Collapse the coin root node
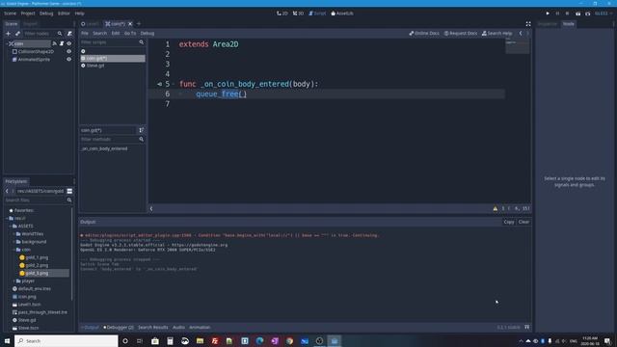This screenshot has height=347, width=617. pos(7,43)
